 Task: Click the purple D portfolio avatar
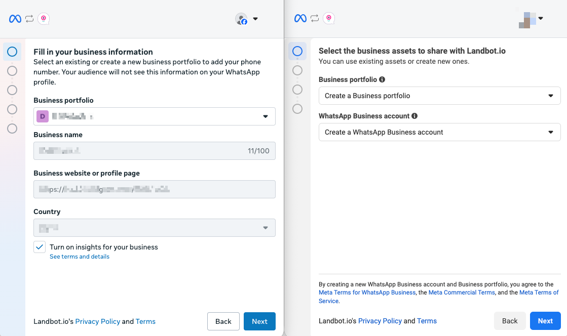pos(43,116)
